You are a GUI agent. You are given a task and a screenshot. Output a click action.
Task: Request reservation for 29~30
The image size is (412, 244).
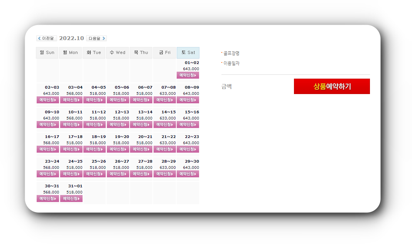click(188, 174)
